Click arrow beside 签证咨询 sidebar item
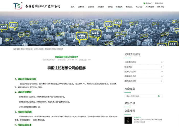The image size is (179, 127). click(x=162, y=67)
